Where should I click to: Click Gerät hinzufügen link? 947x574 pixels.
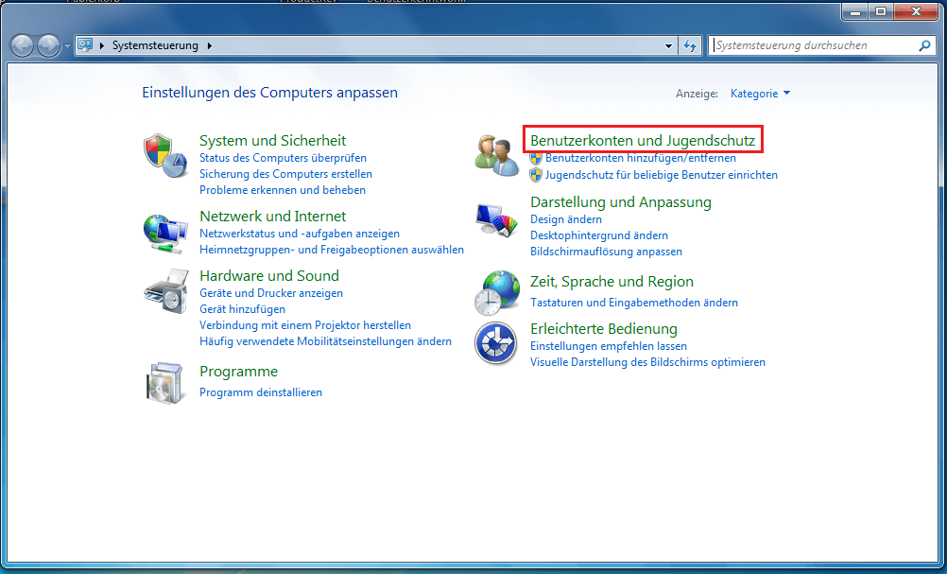click(x=242, y=309)
